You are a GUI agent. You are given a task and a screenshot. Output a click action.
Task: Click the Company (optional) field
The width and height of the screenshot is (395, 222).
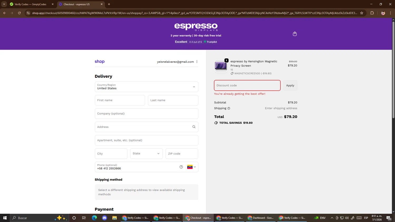click(146, 114)
